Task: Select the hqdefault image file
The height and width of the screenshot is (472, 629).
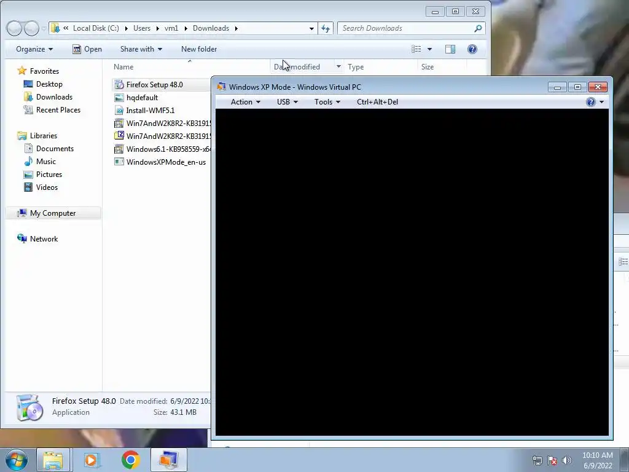Action: tap(142, 98)
